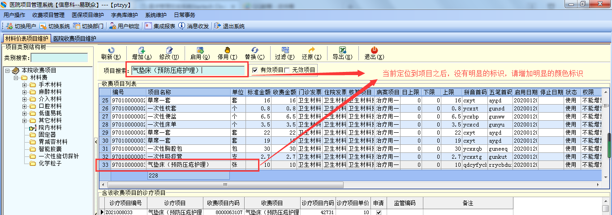Screen dimensions: 612x215
Task: Toggle 申请 checkbox for 气垫床 row
Action: coord(379,213)
